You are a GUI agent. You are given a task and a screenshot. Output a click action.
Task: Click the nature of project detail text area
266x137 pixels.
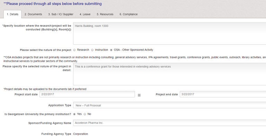pos(169,74)
